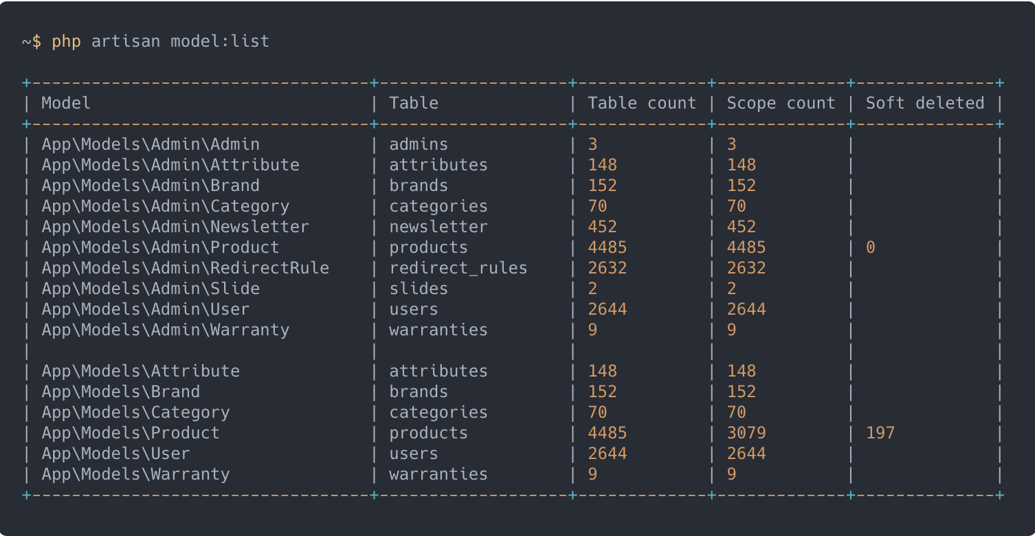The image size is (1035, 536).
Task: Click table count 4485 in App\Models\Product row
Action: [x=608, y=433]
